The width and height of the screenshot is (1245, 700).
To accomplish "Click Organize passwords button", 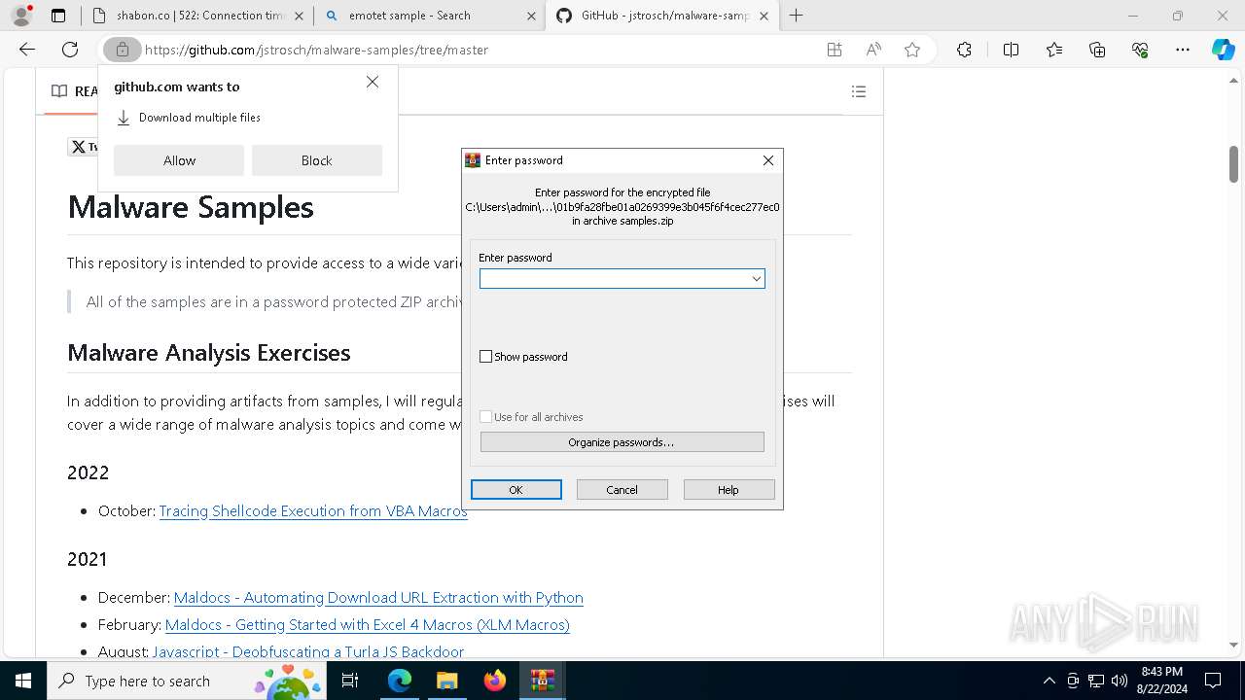I will (622, 442).
